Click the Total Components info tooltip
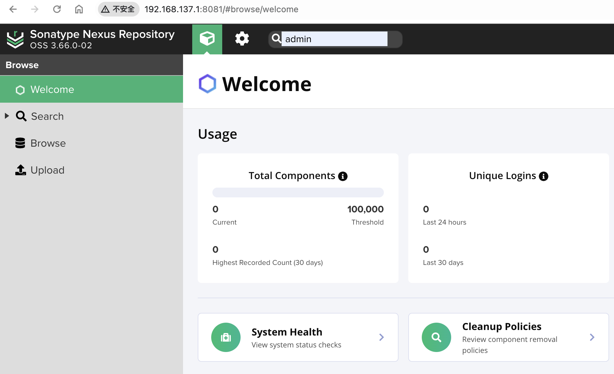The width and height of the screenshot is (614, 374). click(x=343, y=176)
